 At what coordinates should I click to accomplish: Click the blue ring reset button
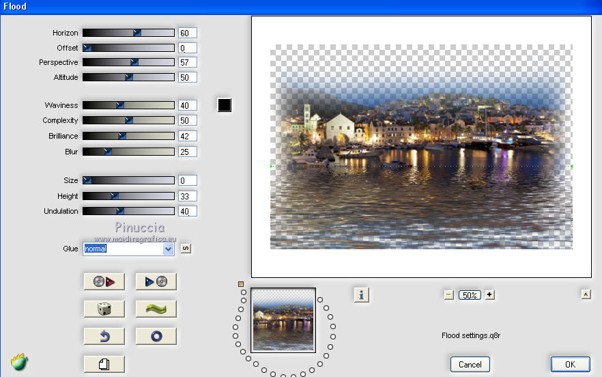(x=156, y=336)
